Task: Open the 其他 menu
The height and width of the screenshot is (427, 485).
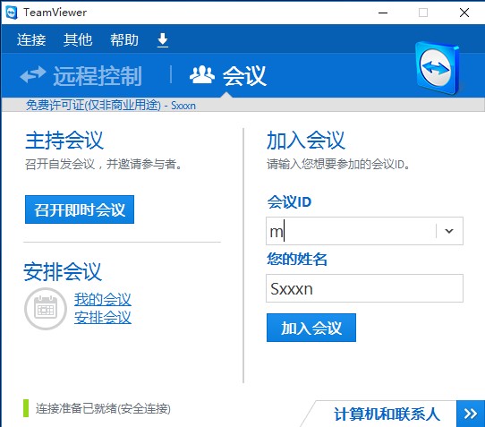Action: tap(78, 39)
